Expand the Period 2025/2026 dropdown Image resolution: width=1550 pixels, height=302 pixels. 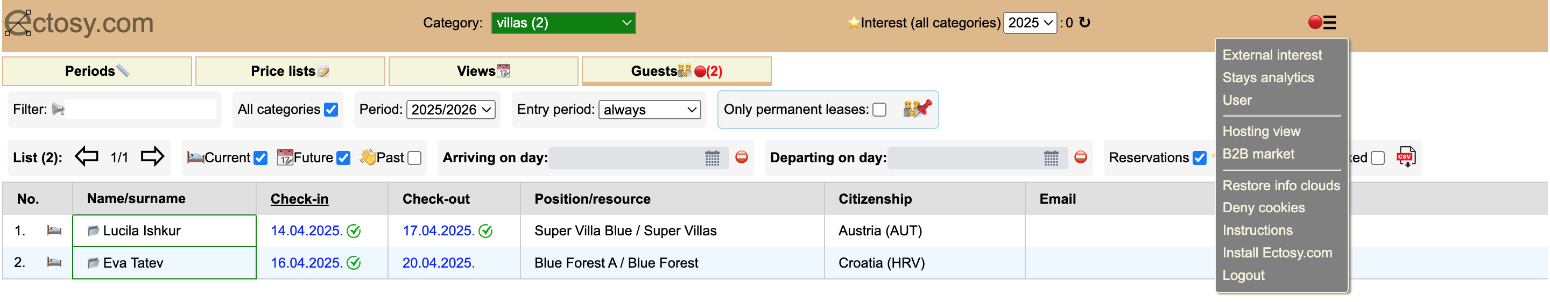click(x=450, y=109)
